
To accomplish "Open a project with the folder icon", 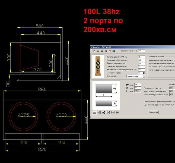I will click(98, 51).
